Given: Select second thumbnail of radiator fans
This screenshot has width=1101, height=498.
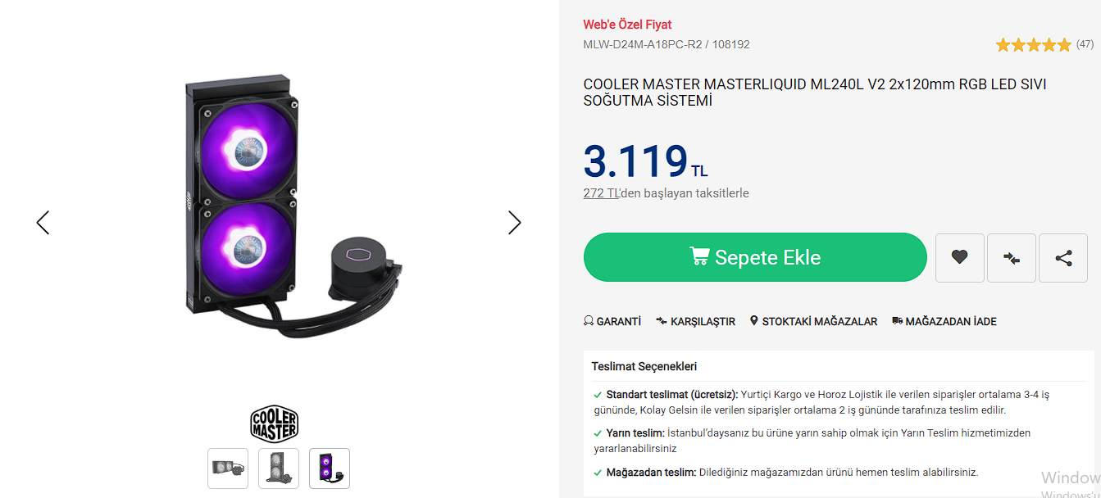Looking at the screenshot, I should tap(279, 469).
